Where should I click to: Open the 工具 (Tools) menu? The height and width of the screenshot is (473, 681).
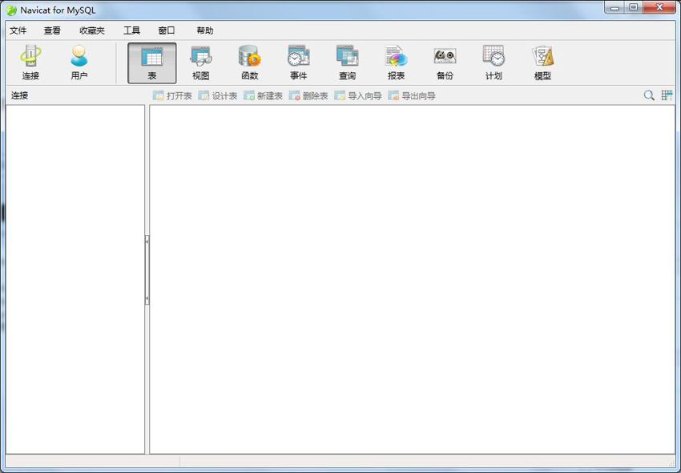point(131,30)
